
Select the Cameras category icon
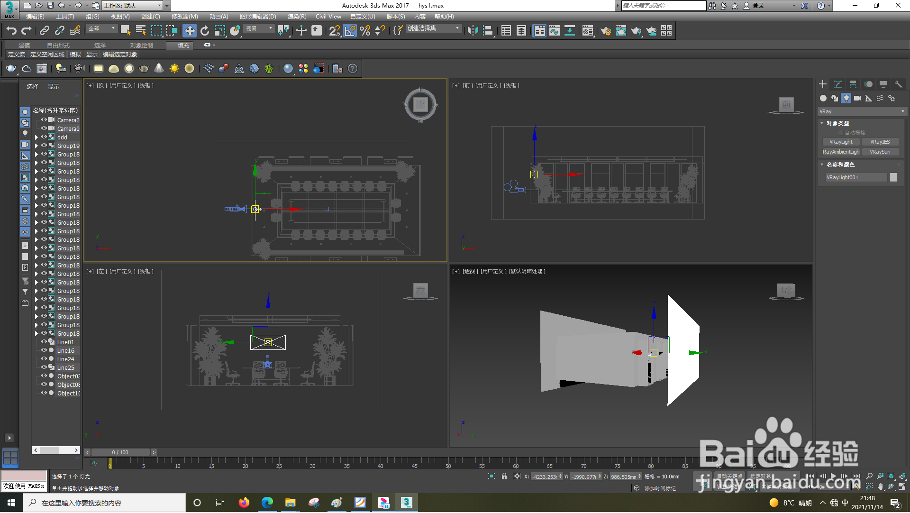[857, 98]
